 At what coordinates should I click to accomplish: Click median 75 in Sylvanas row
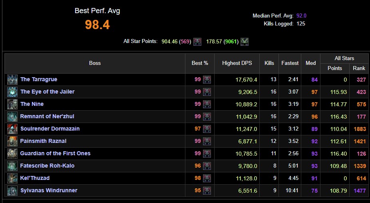pos(314,191)
